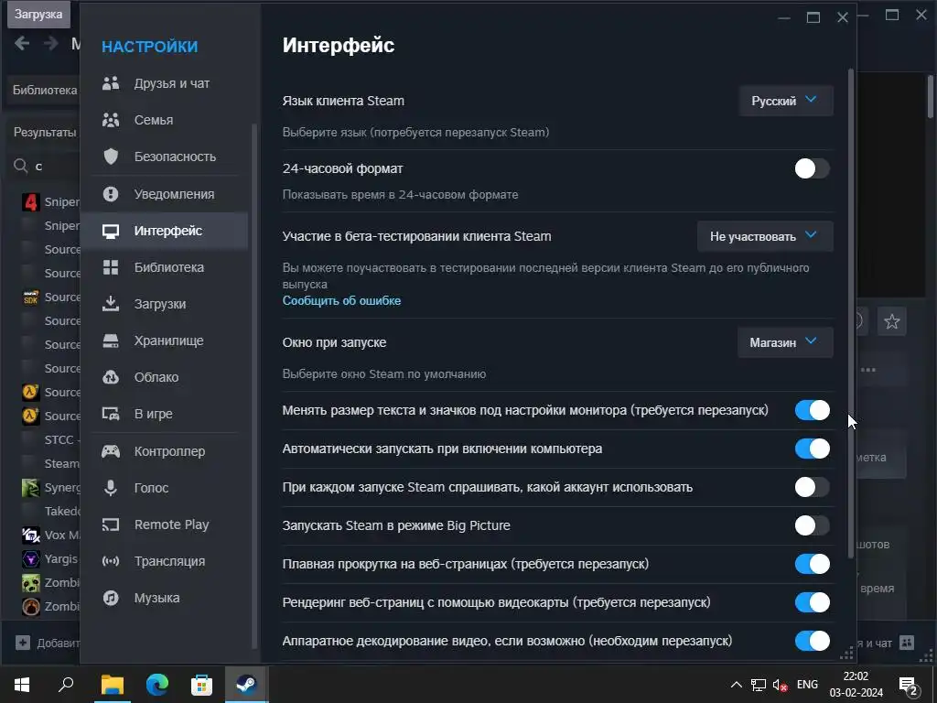Select the Семья family icon
This screenshot has width=937, height=703.
point(111,120)
